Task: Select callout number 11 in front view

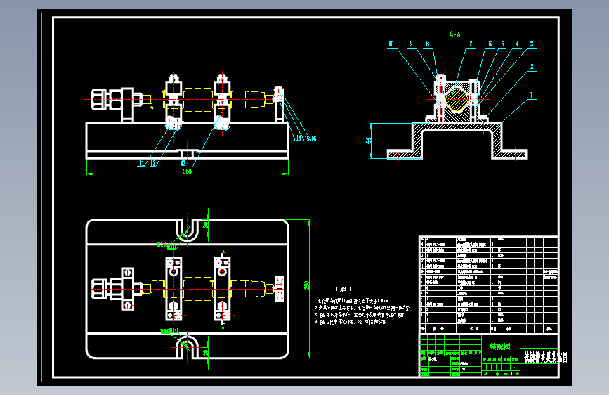Action: tap(141, 164)
